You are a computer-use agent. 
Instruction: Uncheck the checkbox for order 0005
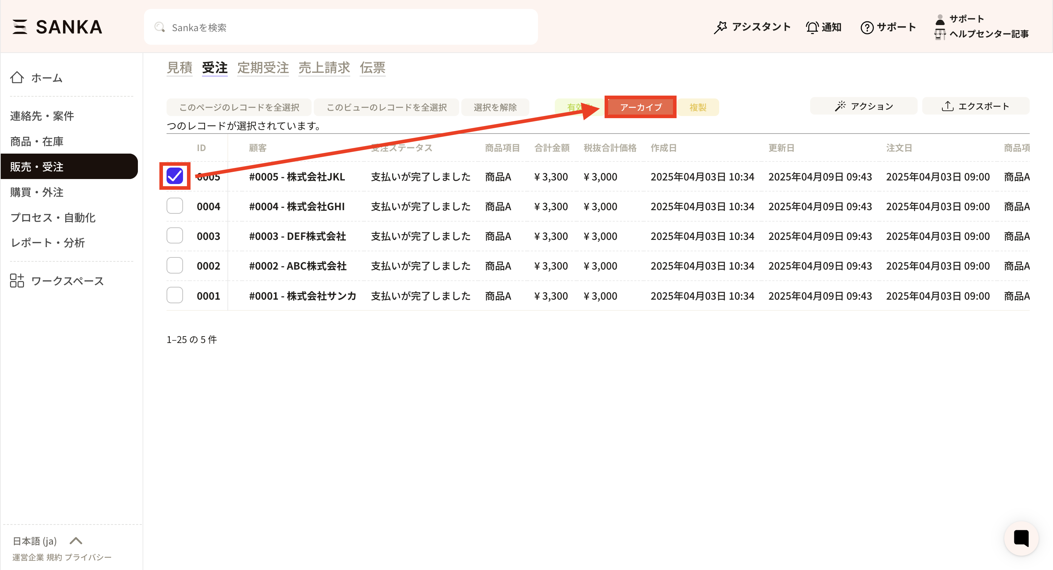point(175,176)
